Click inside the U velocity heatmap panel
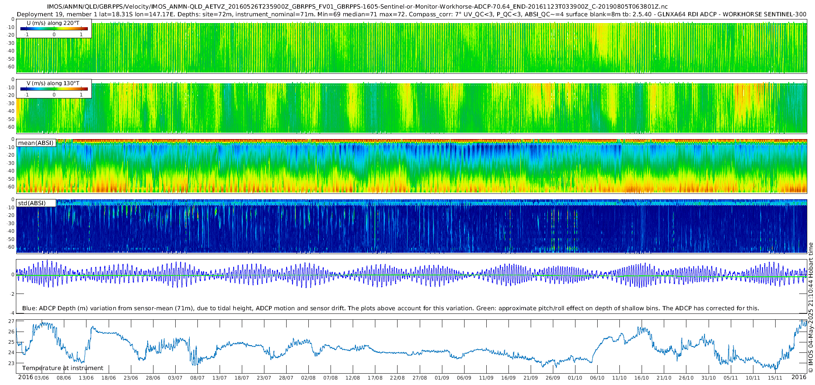This screenshot has width=815, height=385. (412, 46)
